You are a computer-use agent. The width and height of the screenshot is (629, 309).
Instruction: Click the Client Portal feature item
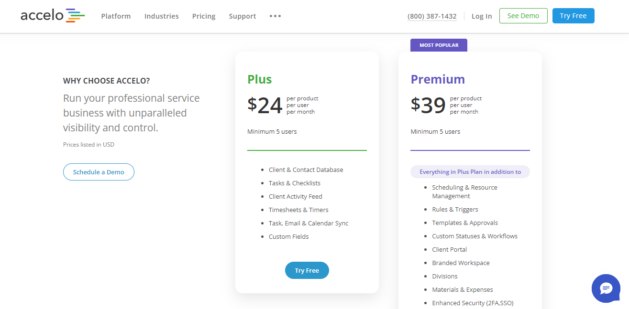(449, 249)
